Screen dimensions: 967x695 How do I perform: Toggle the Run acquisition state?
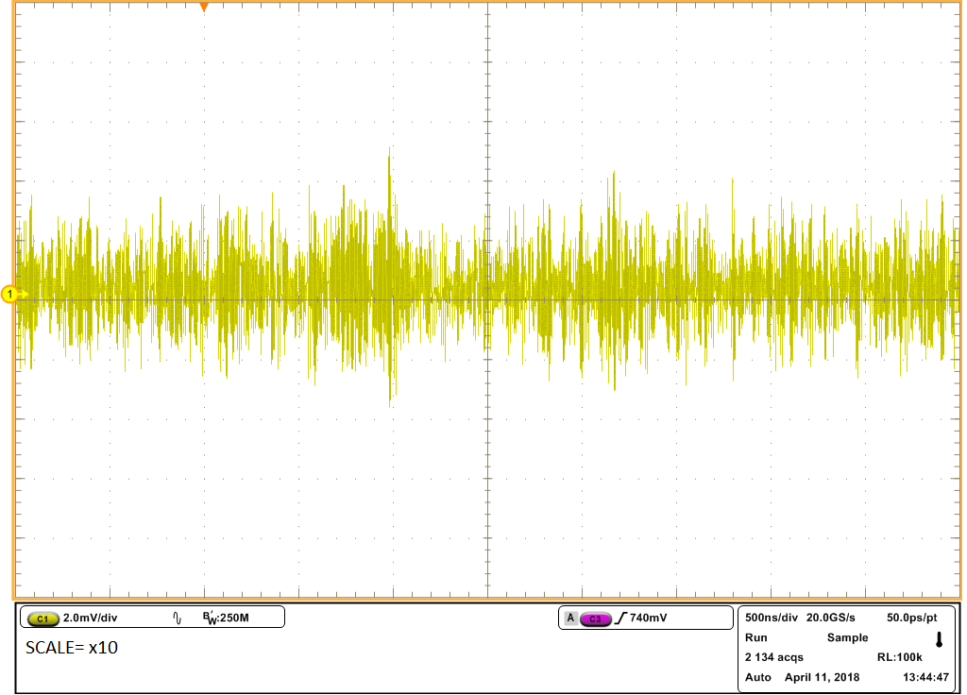coord(755,637)
